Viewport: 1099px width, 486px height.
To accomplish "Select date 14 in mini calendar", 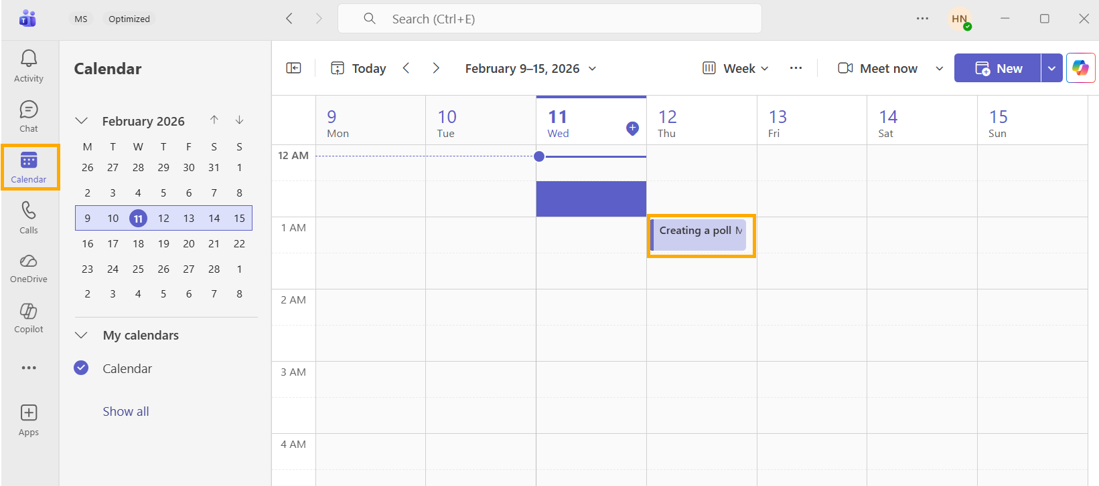I will click(214, 218).
